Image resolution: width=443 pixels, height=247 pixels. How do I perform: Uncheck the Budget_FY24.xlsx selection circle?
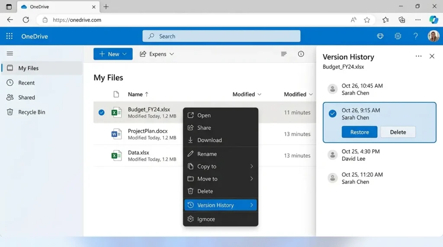pos(101,113)
